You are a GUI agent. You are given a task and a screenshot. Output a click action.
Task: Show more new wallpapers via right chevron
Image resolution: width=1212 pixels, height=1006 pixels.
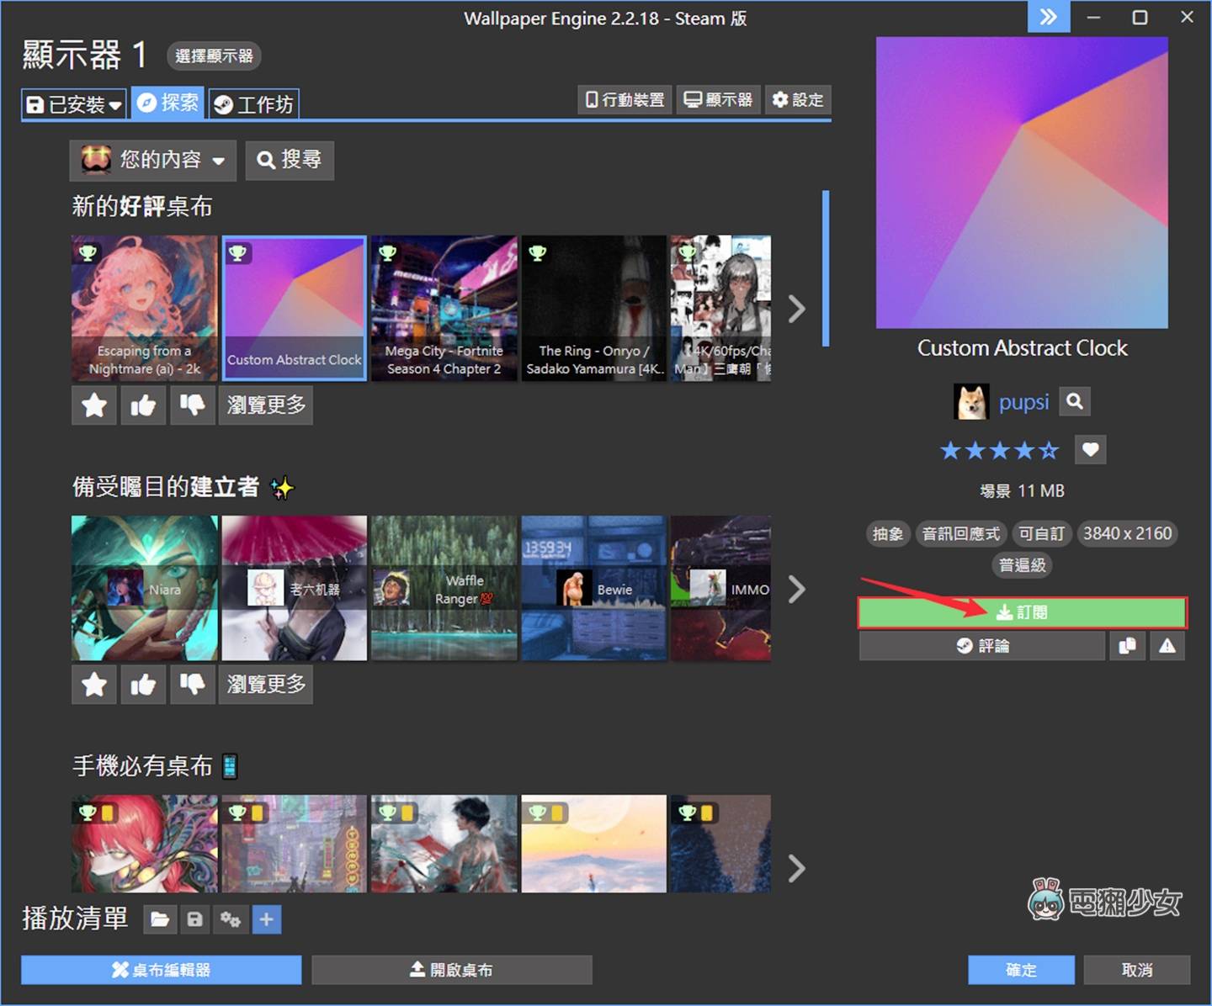(x=797, y=309)
